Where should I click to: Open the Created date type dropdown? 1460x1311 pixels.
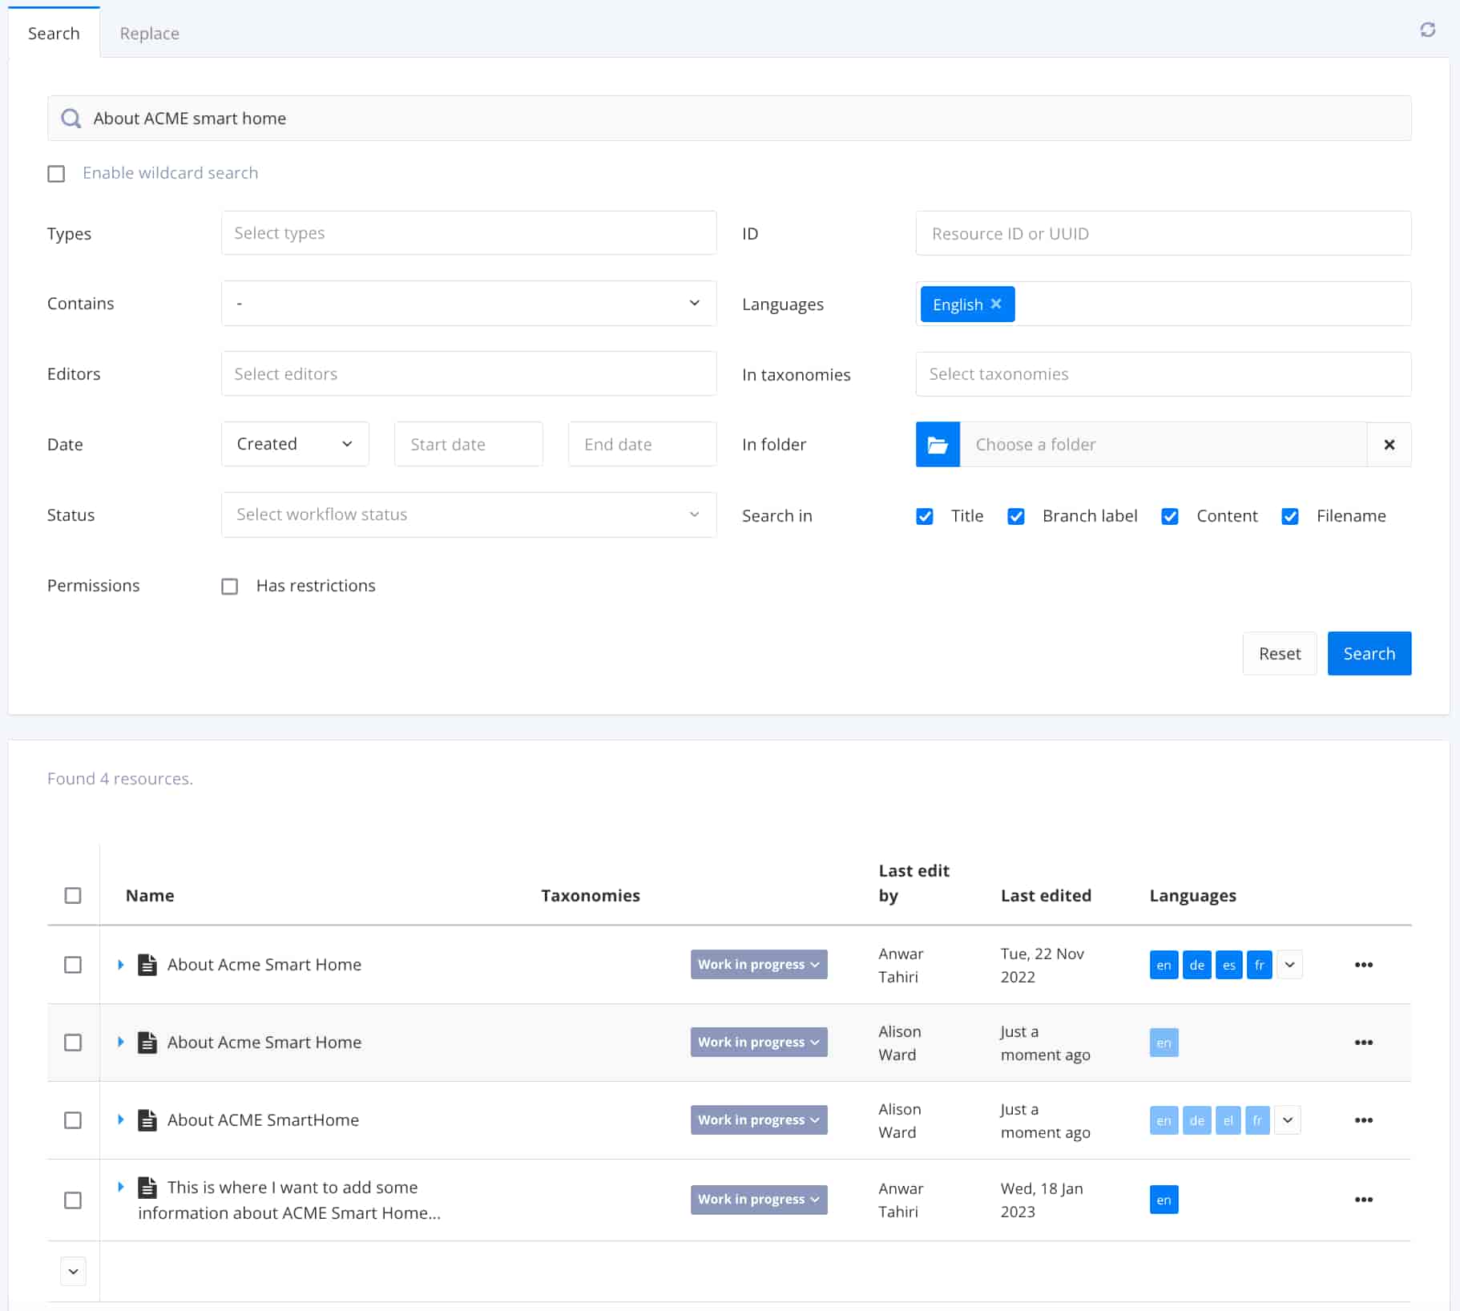(294, 445)
